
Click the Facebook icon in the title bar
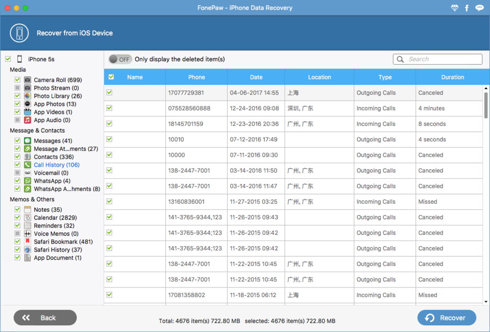coord(467,8)
